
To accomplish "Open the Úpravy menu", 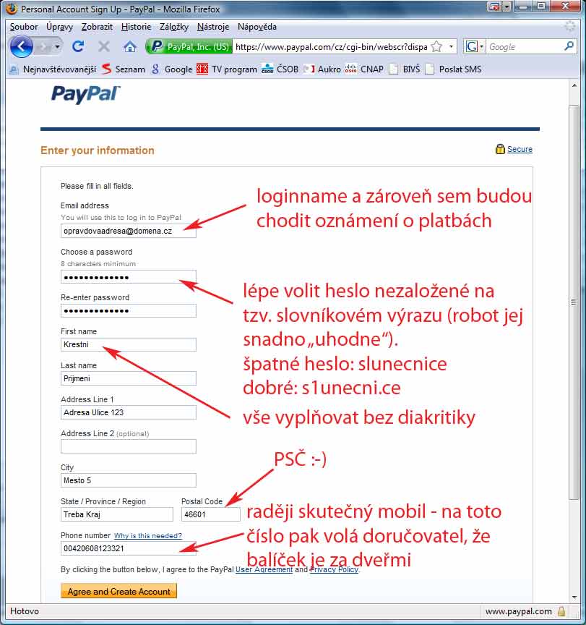I will [59, 27].
